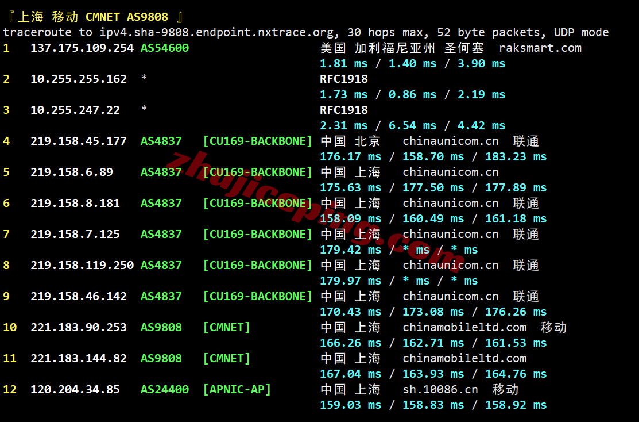Click the raksmart.com domain in hop 1

(x=540, y=48)
